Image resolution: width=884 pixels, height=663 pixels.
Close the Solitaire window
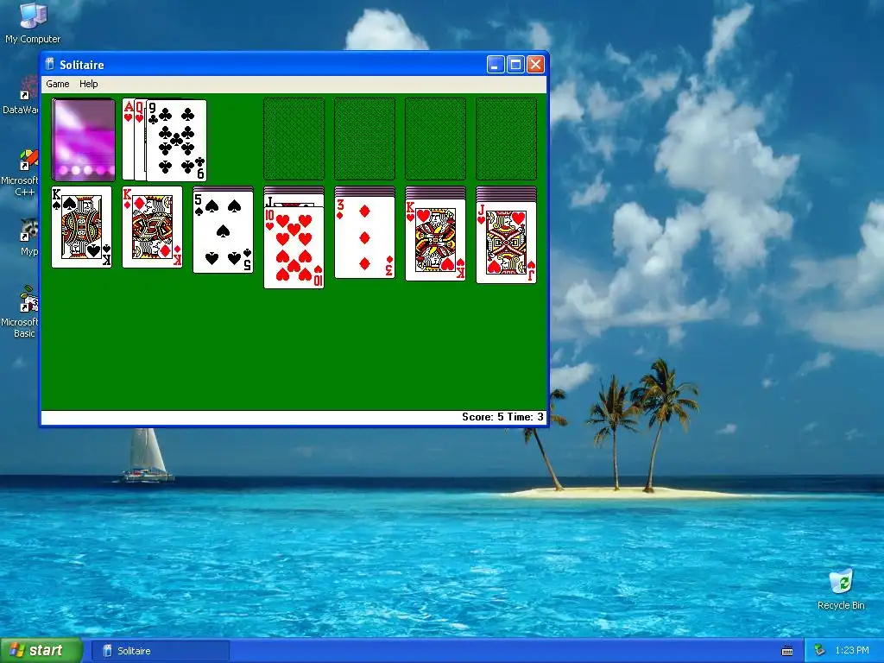[535, 65]
